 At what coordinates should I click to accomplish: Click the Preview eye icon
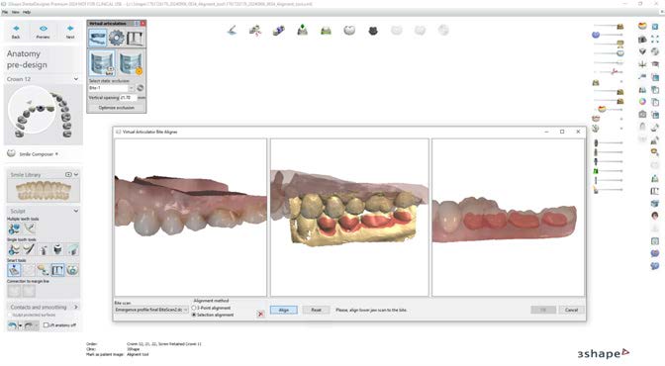point(43,32)
